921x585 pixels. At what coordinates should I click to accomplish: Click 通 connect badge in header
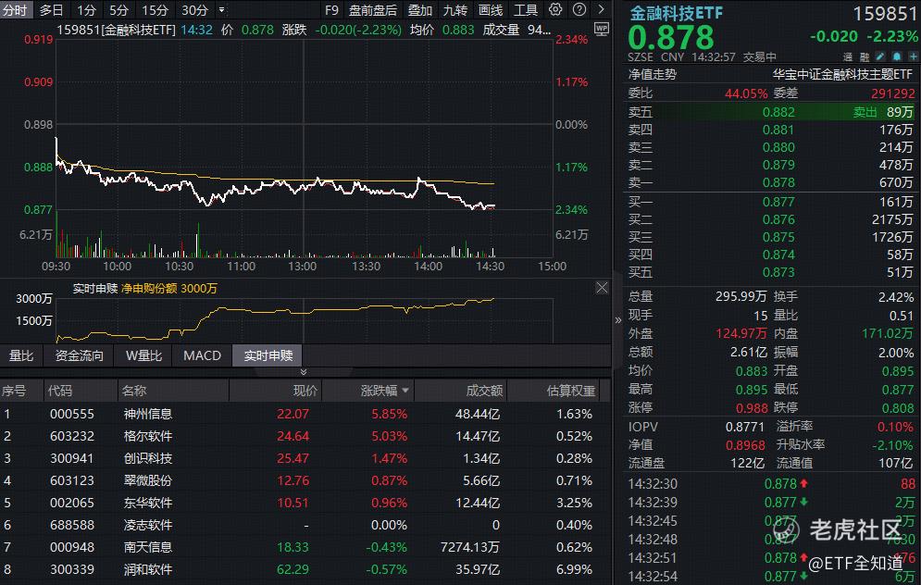848,56
